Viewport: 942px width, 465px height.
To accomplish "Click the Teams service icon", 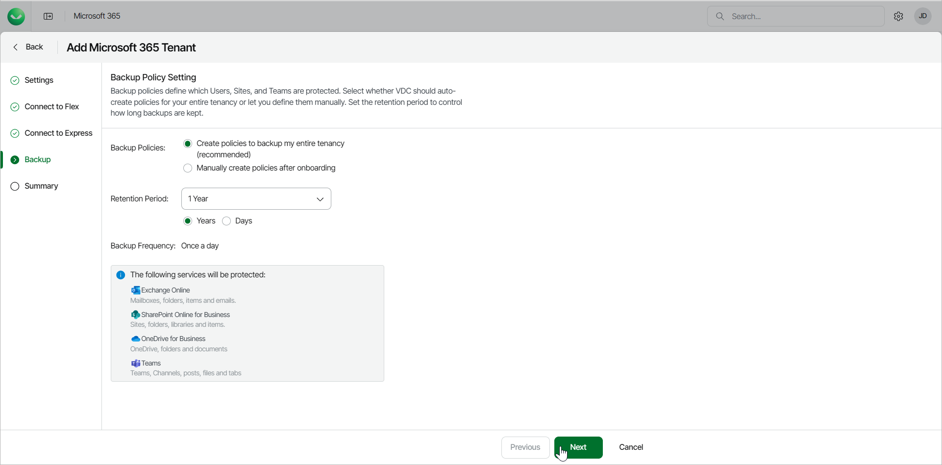I will (x=136, y=363).
